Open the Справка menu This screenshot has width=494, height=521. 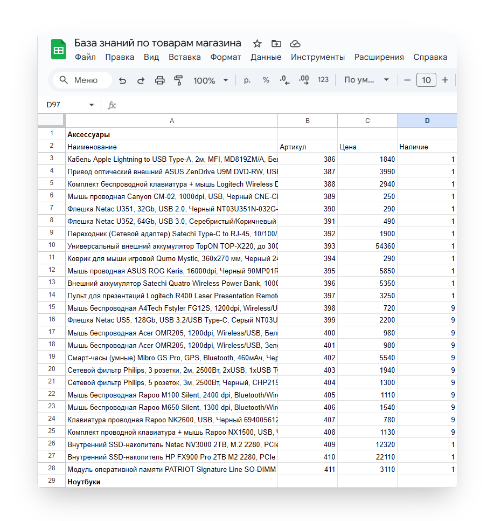tap(430, 57)
